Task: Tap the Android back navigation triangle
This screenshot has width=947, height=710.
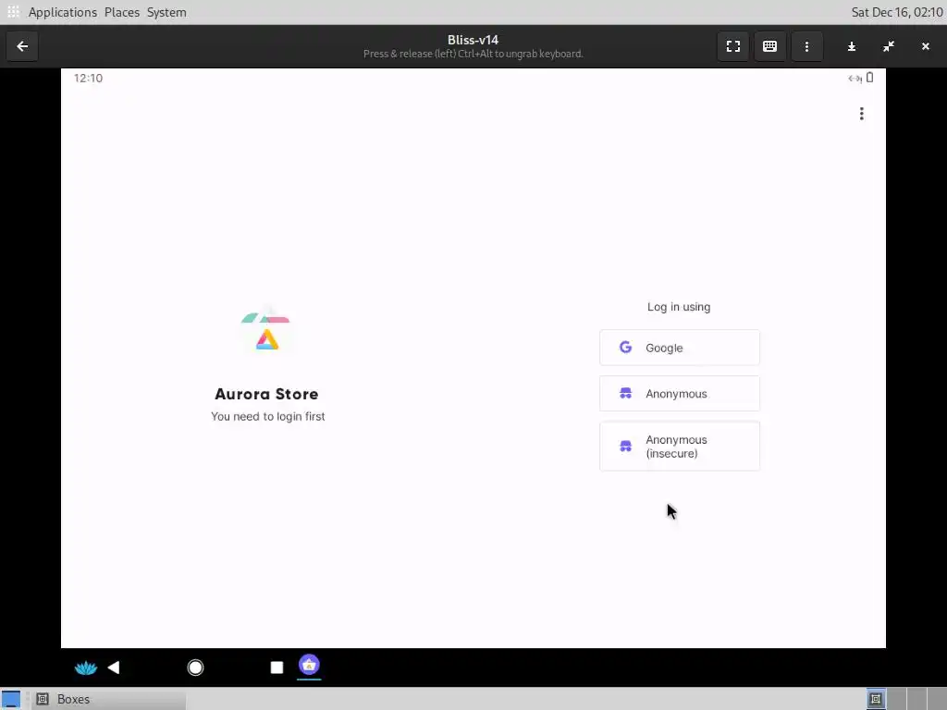Action: 114,667
